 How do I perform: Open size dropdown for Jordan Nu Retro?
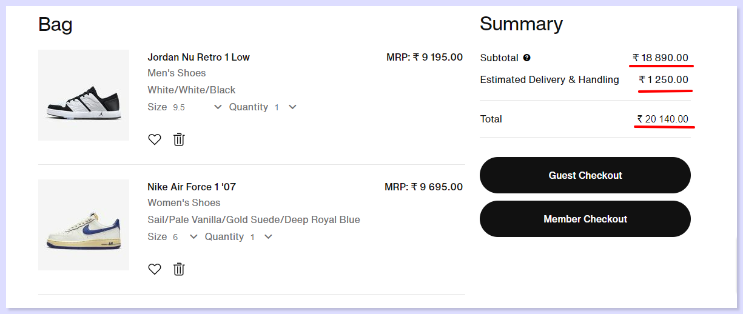point(218,107)
